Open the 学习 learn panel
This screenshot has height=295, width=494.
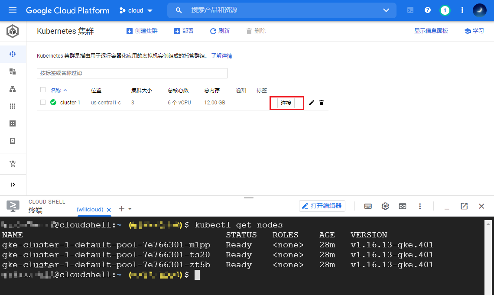pyautogui.click(x=474, y=31)
